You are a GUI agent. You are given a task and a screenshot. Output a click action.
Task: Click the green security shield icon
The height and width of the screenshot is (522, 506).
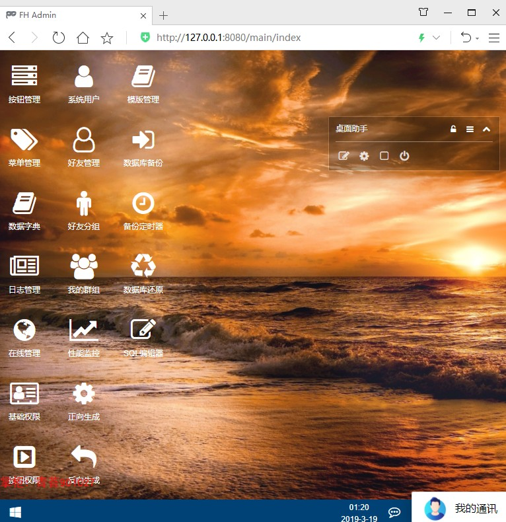[x=145, y=37]
